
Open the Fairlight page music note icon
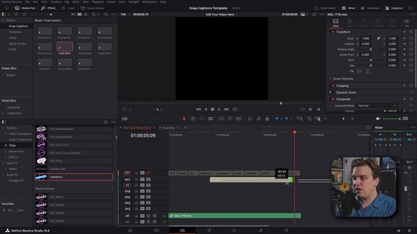click(261, 231)
